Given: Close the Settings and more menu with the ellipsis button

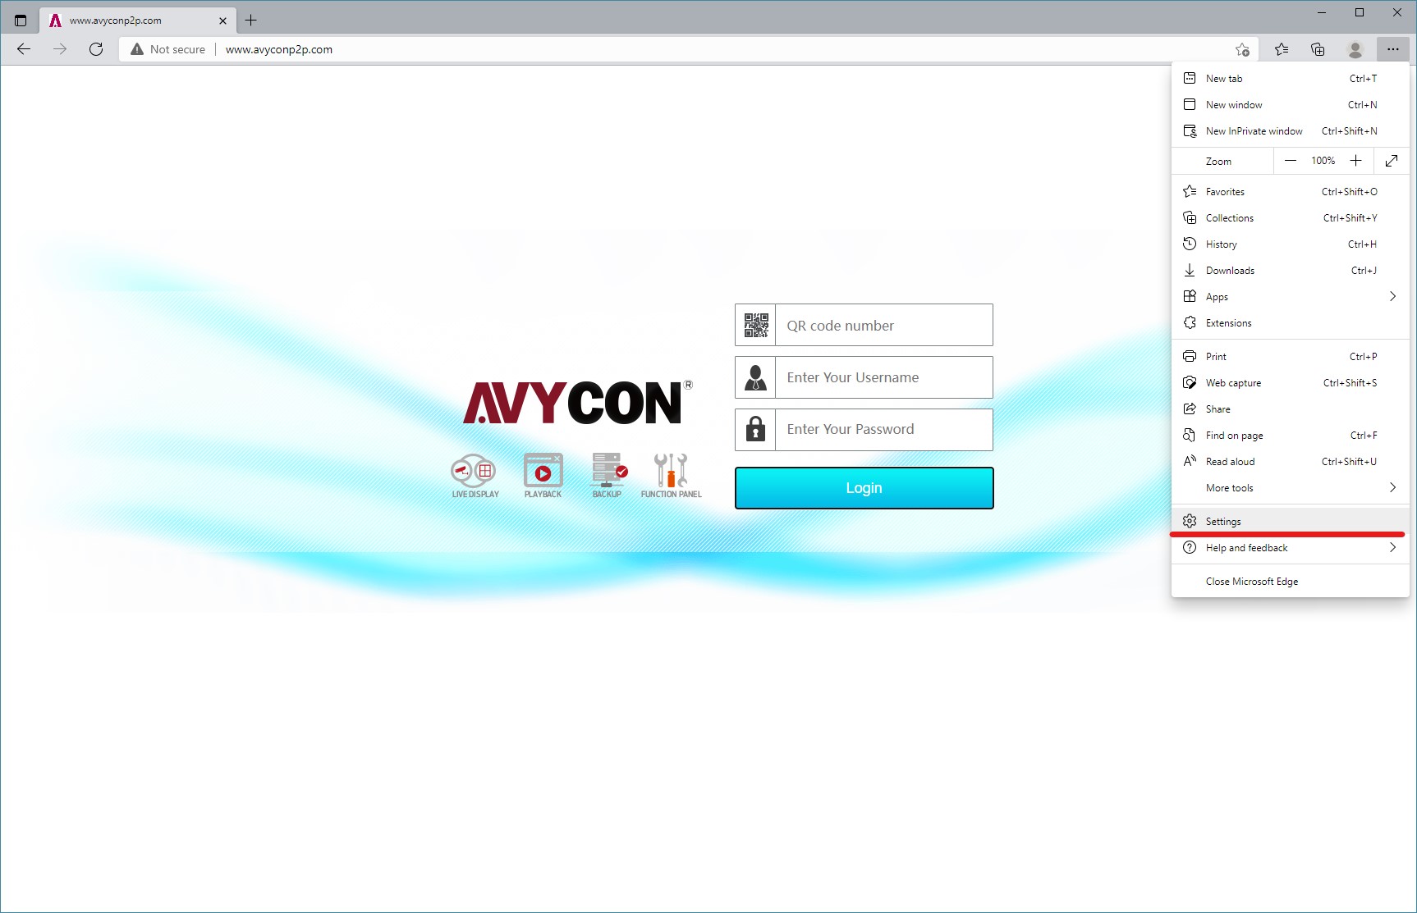Looking at the screenshot, I should coord(1393,50).
